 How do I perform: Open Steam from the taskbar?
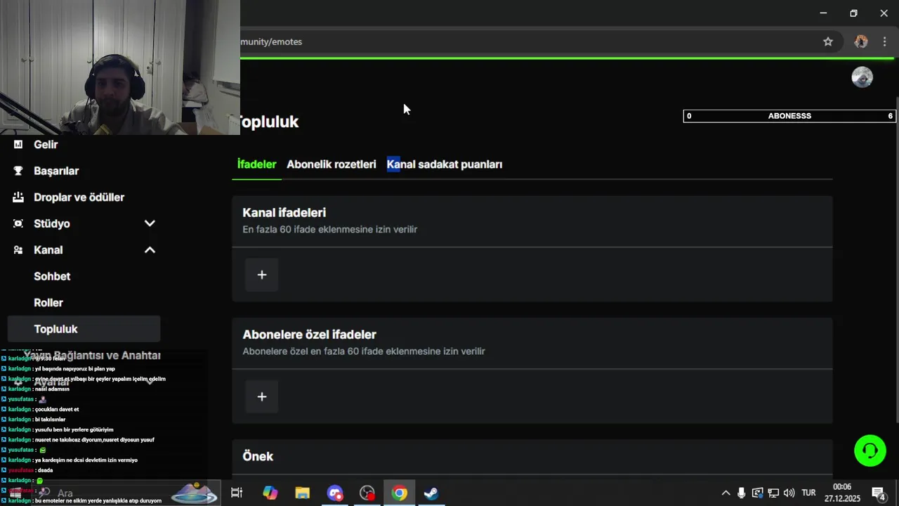pos(431,493)
